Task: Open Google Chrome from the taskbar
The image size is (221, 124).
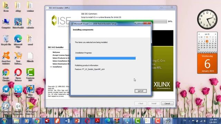Action: pos(37,121)
